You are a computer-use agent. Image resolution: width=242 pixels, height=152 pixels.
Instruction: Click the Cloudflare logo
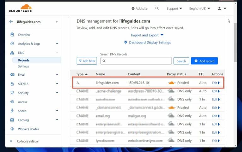20,8
